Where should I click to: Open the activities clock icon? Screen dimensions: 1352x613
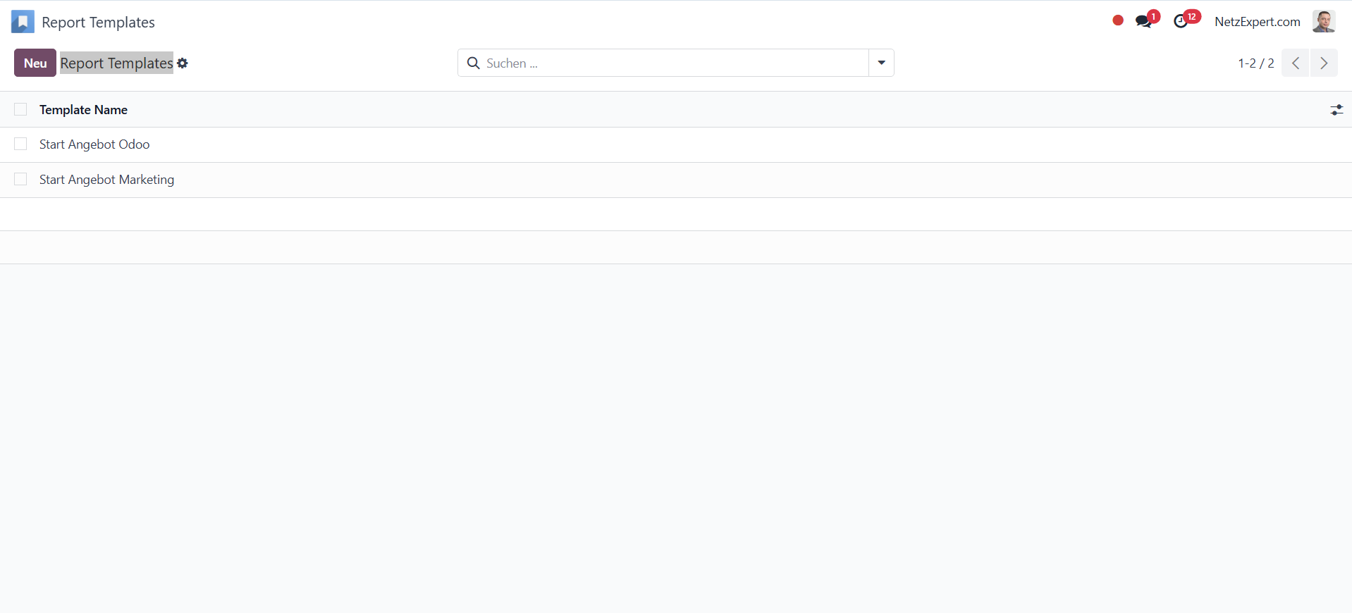[1181, 22]
